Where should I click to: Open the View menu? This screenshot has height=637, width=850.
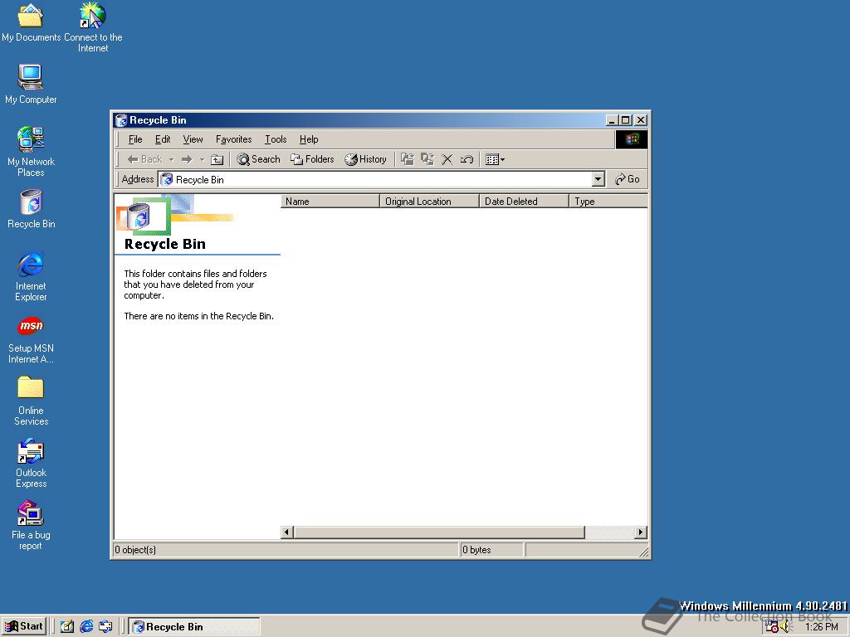(193, 139)
